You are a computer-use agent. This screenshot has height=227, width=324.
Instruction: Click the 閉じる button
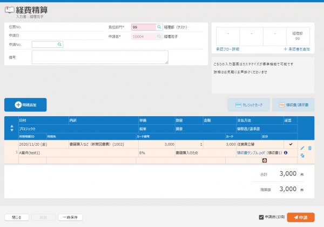coord(16,217)
